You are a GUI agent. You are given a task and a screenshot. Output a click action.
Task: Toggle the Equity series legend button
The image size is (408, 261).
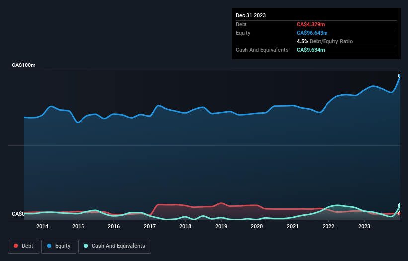(x=59, y=246)
